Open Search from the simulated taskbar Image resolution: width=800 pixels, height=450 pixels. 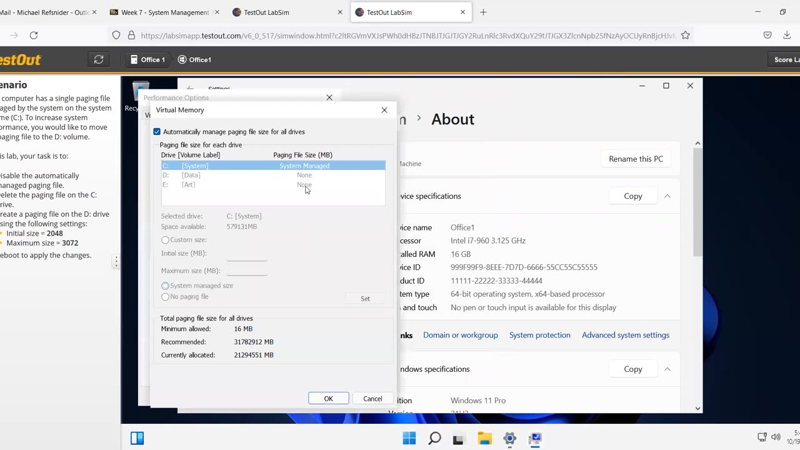pyautogui.click(x=434, y=438)
